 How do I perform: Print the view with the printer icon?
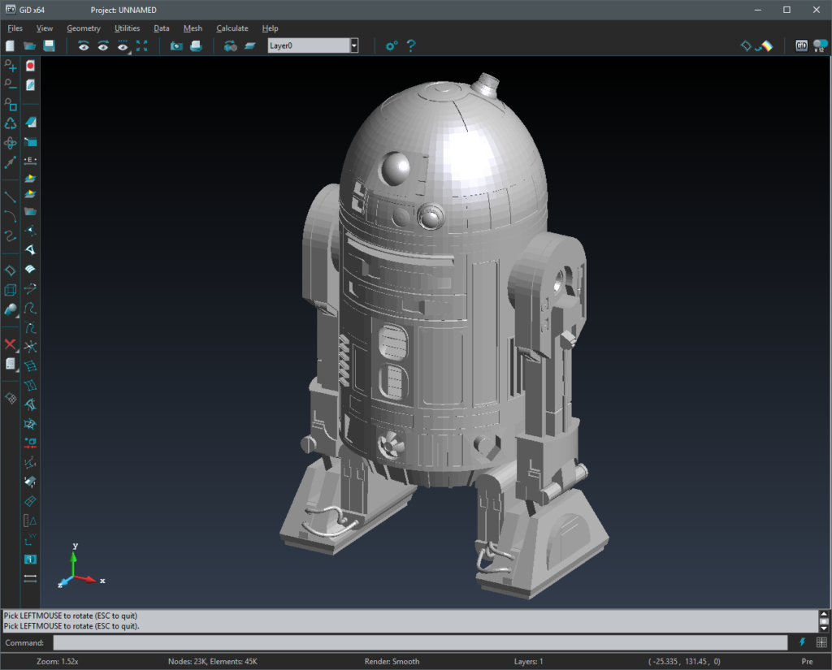click(196, 45)
